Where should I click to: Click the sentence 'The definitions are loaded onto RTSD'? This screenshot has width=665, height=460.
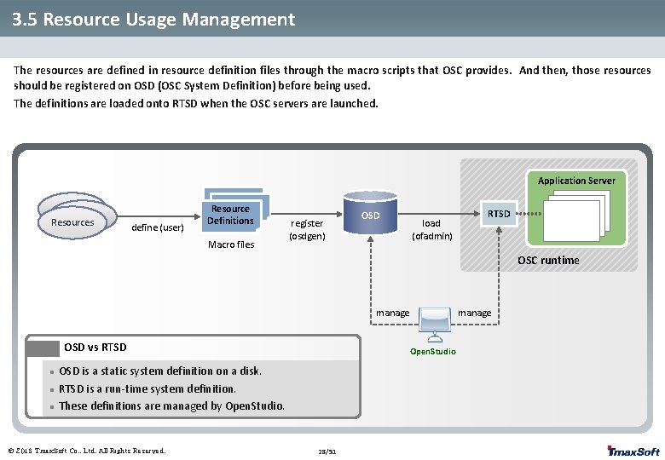(x=195, y=103)
